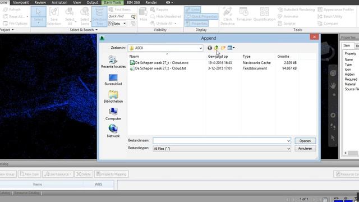Click Require in Visibility panel
This screenshot has width=359, height=202.
(159, 10)
